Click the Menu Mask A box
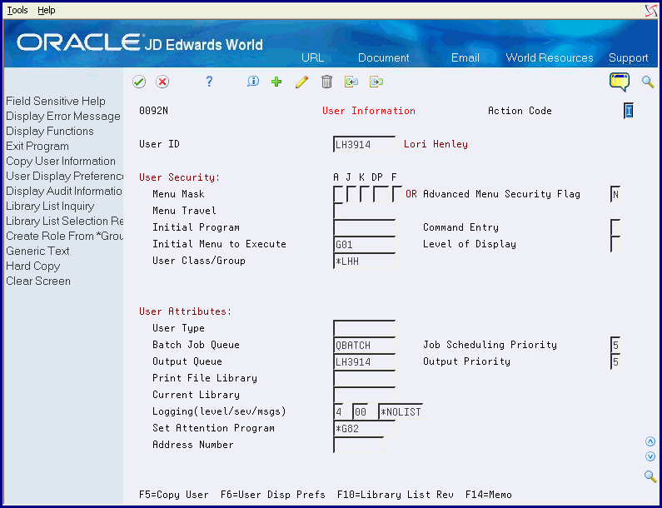Screen dimensions: 662x508 pos(339,194)
